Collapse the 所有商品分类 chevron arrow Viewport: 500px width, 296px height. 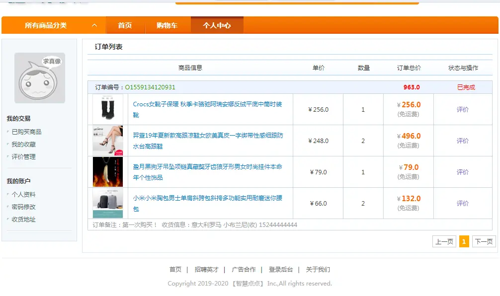point(94,25)
